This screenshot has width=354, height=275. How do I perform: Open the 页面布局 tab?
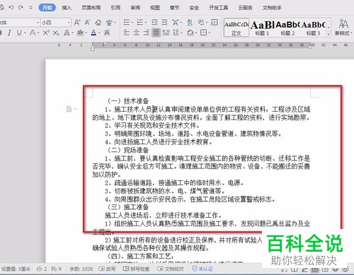tap(91, 8)
